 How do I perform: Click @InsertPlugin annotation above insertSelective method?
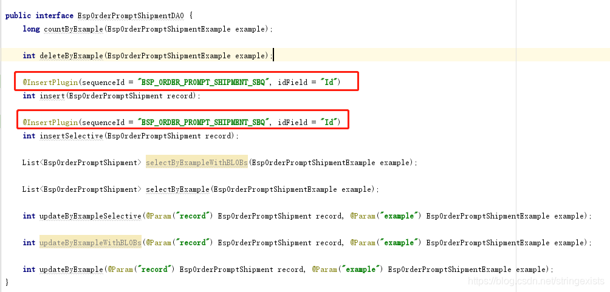[50, 123]
